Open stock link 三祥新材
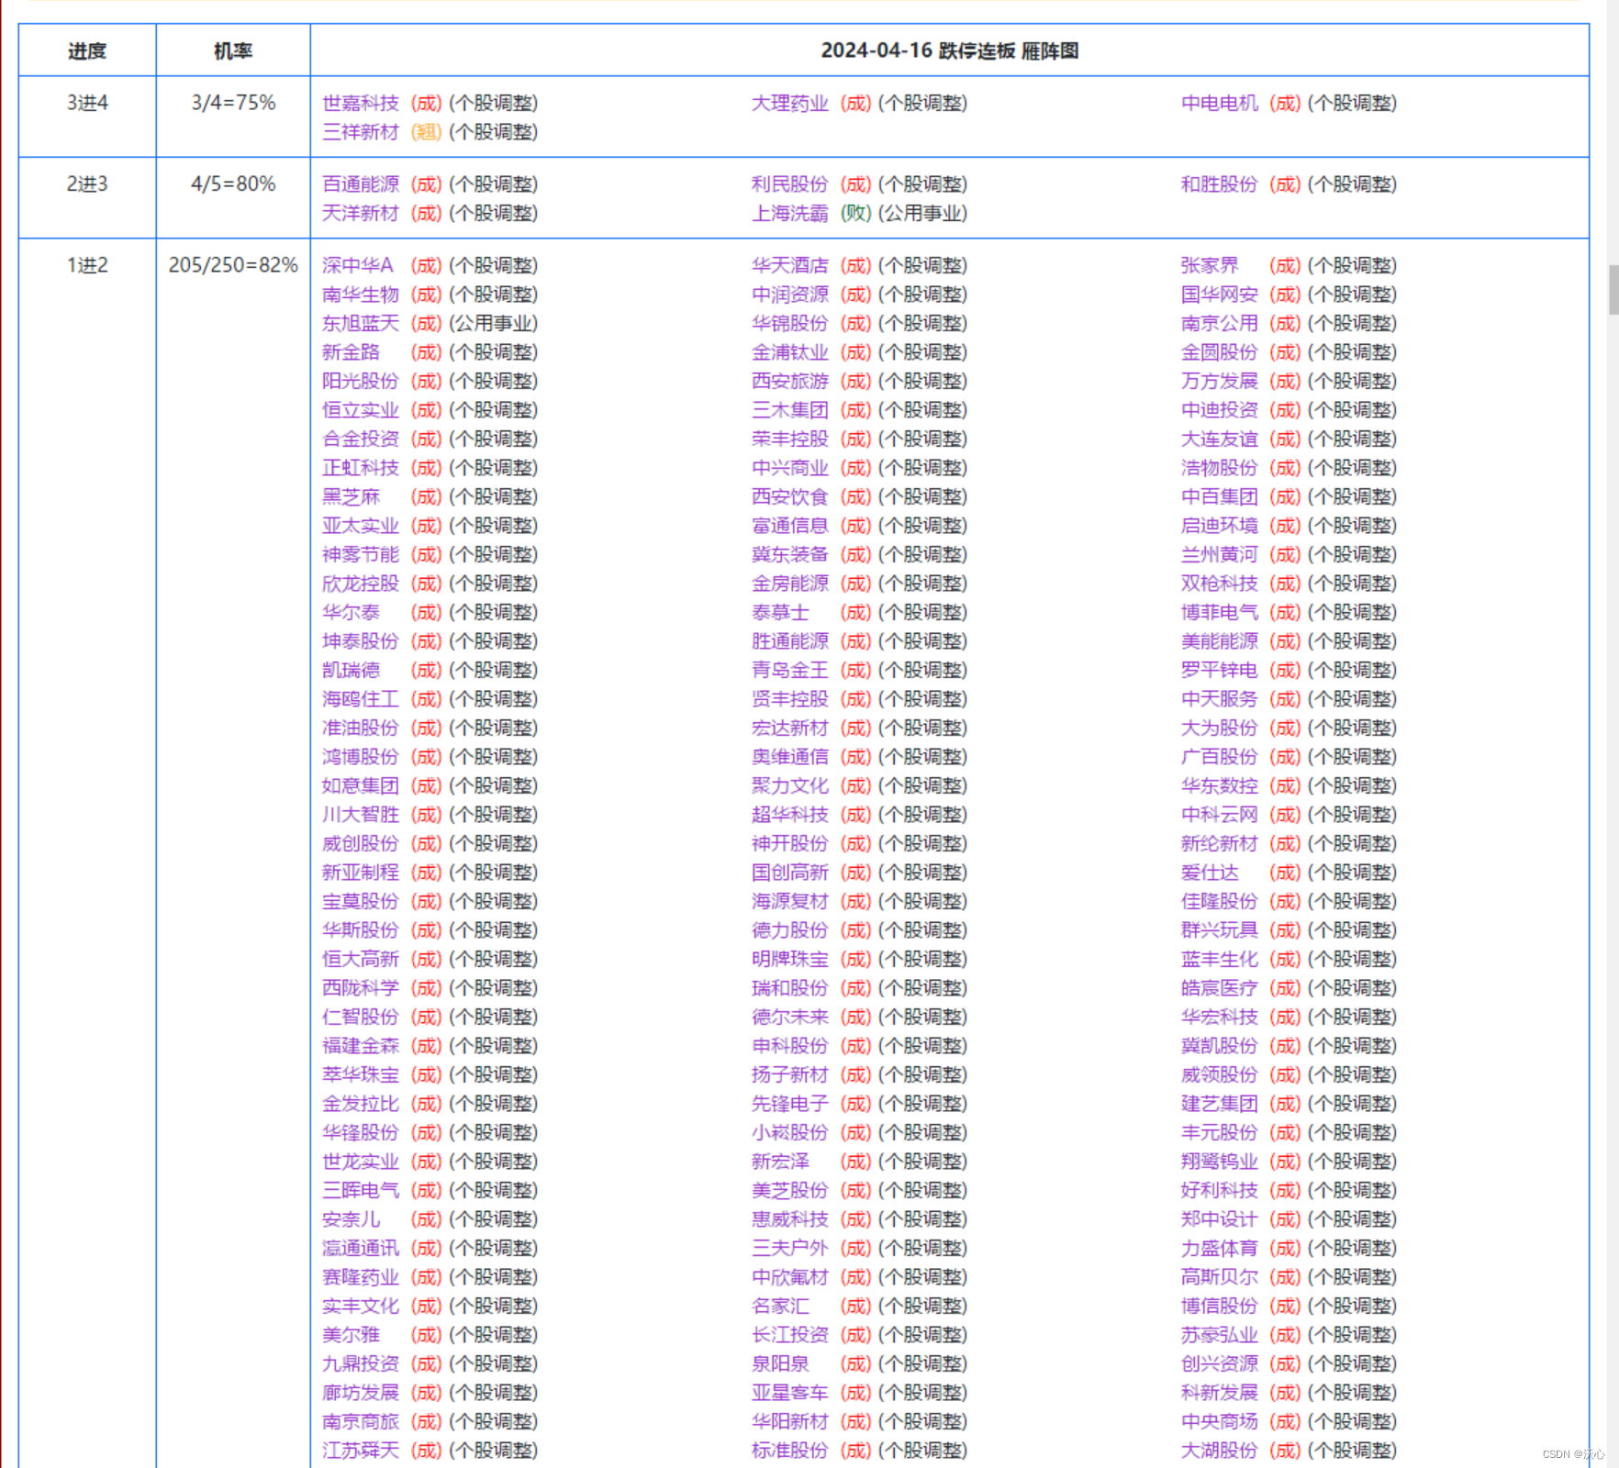This screenshot has height=1468, width=1619. pos(361,132)
